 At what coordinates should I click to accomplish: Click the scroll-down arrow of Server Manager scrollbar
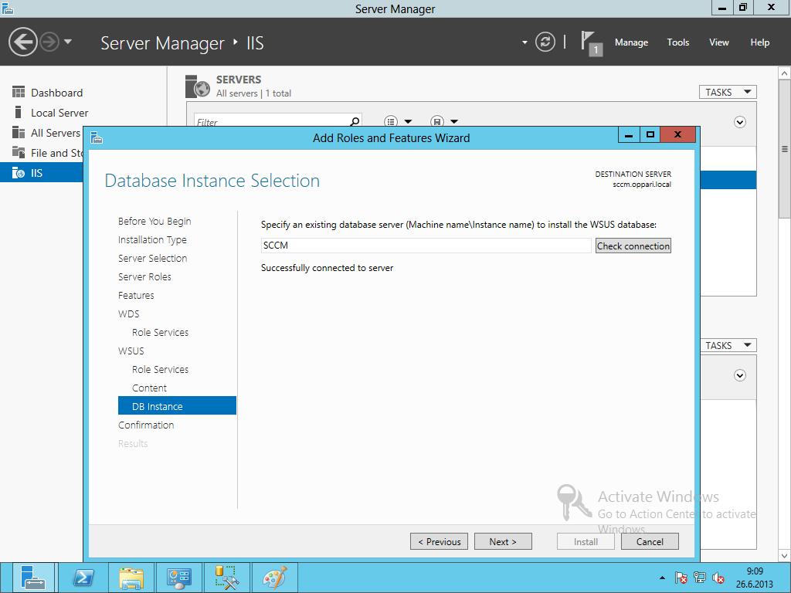pyautogui.click(x=785, y=556)
